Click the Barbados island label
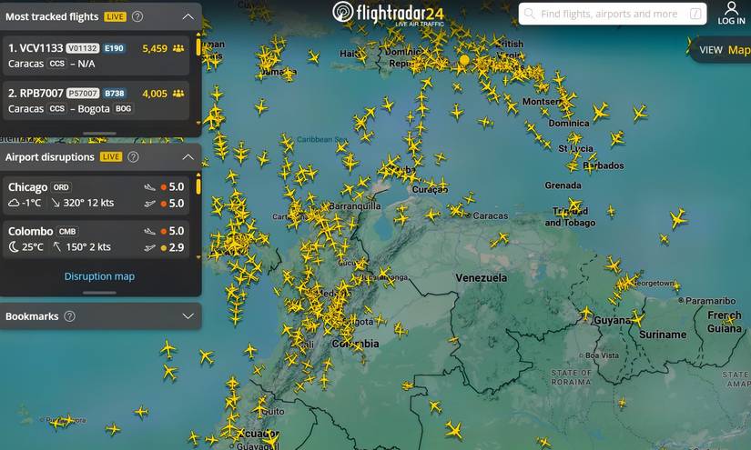Image resolution: width=751 pixels, height=450 pixels. pos(604,165)
